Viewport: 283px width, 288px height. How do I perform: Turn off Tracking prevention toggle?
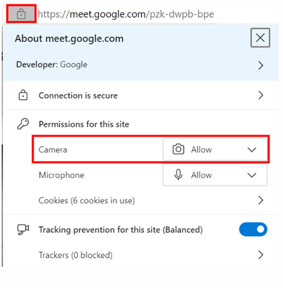pyautogui.click(x=253, y=229)
